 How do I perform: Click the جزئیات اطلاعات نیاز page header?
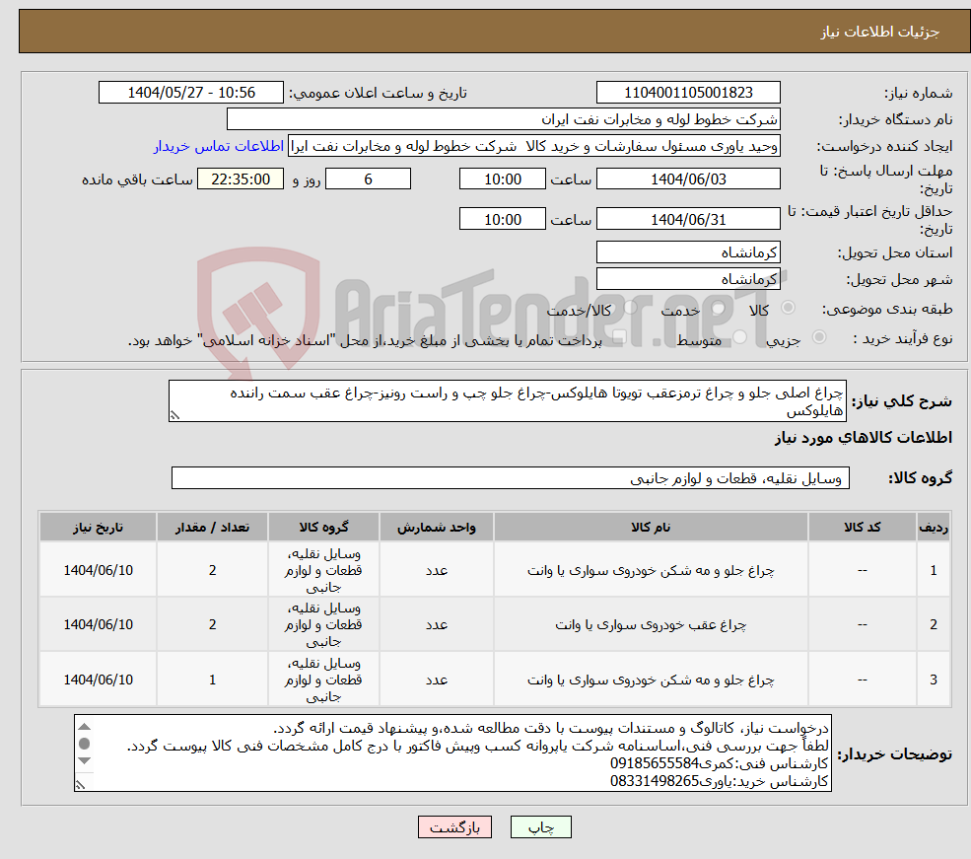coord(880,32)
